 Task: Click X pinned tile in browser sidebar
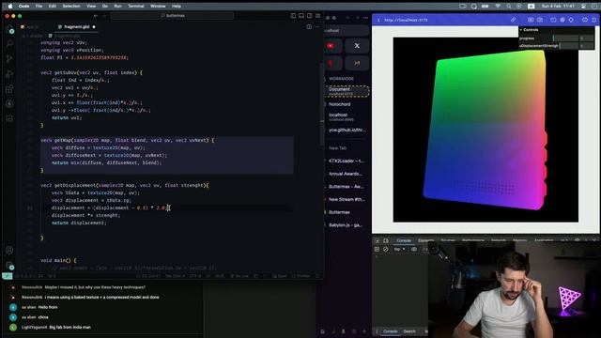click(357, 46)
